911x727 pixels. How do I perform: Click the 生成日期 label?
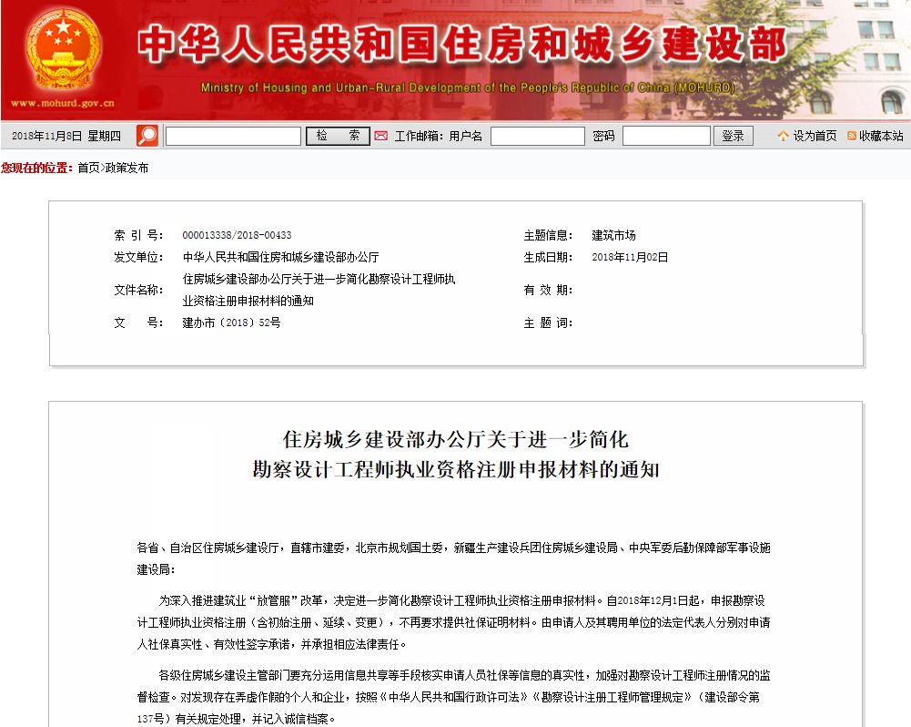[x=548, y=257]
